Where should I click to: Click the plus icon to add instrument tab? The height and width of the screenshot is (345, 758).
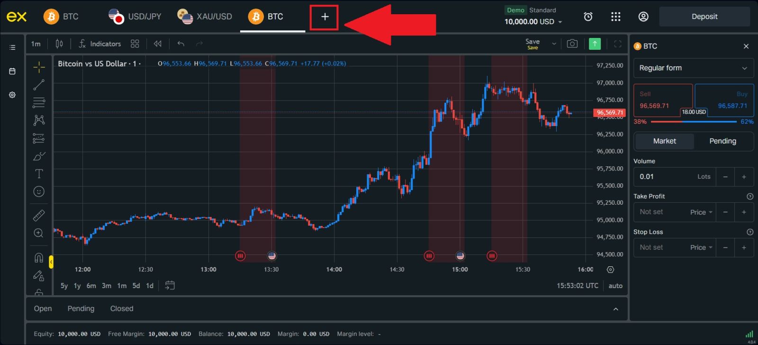point(325,17)
